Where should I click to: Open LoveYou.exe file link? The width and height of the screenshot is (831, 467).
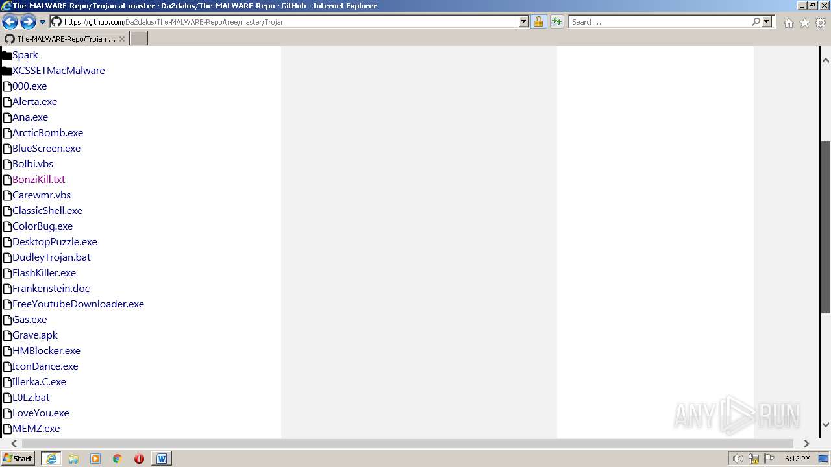tap(40, 413)
